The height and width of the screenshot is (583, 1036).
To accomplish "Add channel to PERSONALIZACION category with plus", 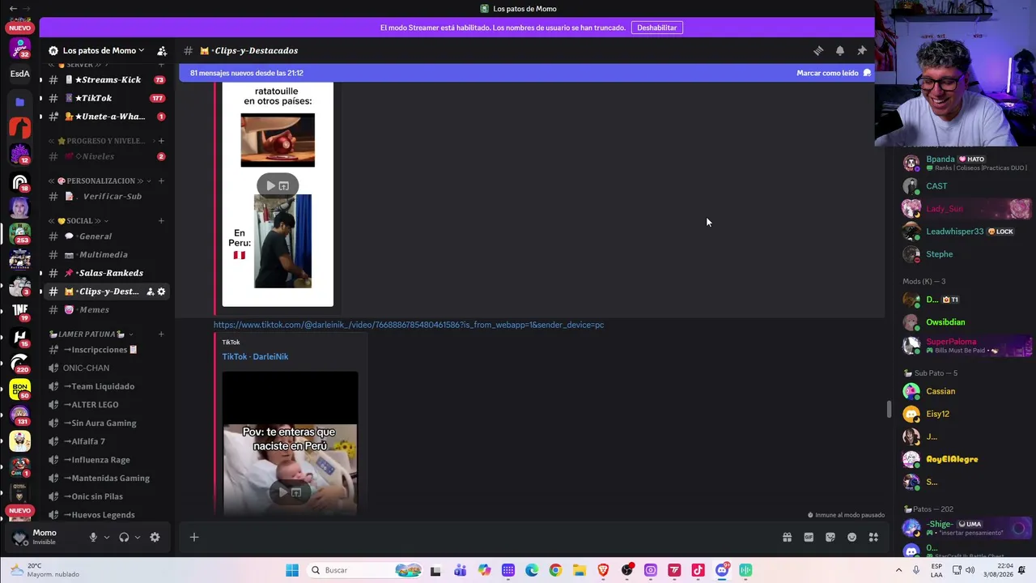I will [x=161, y=181].
